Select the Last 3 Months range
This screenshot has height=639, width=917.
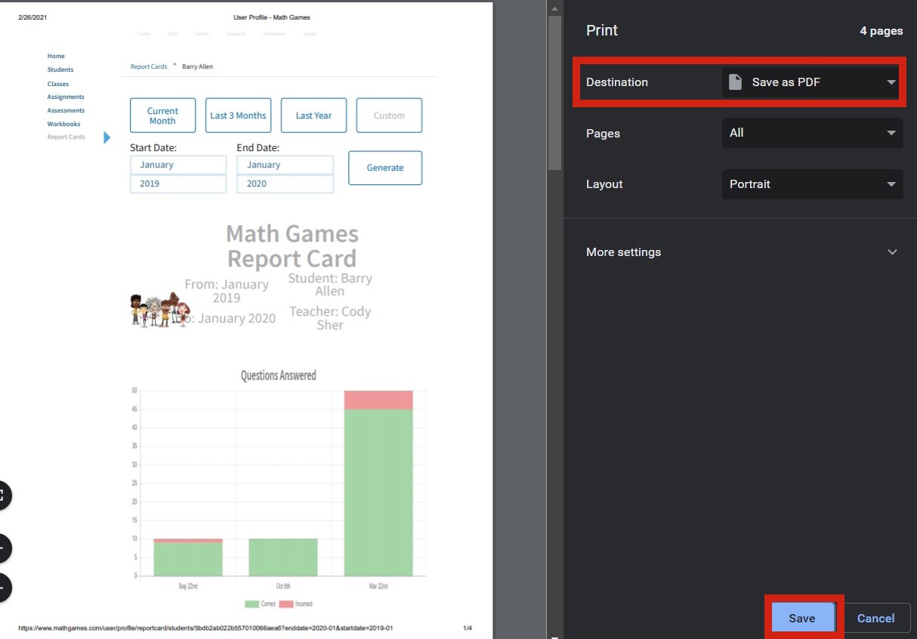click(238, 116)
